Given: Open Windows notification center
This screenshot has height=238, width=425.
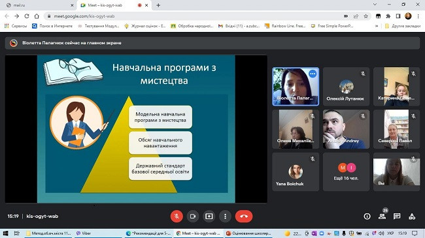Looking at the screenshot, I should click(x=415, y=233).
